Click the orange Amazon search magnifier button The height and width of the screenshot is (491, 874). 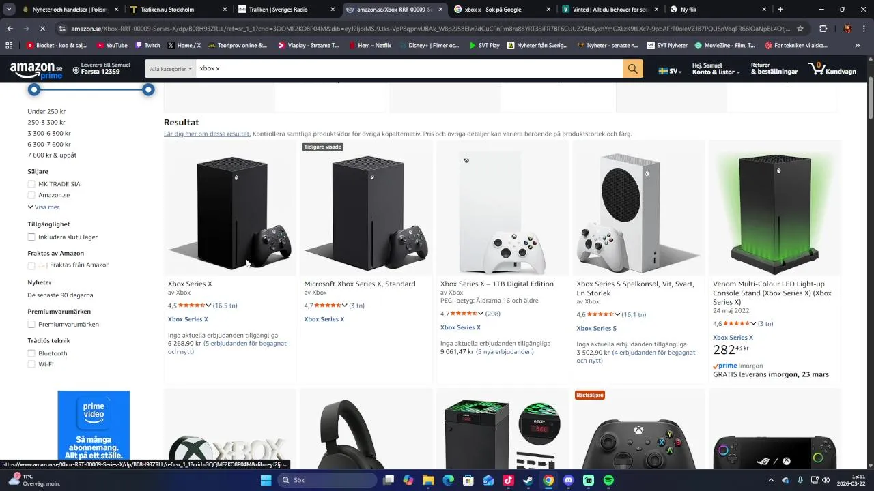click(x=632, y=69)
